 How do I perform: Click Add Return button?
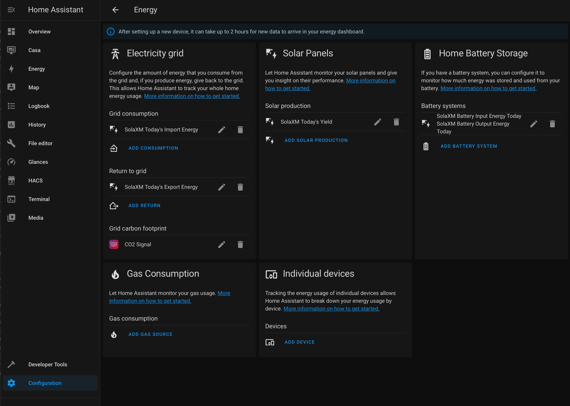144,206
